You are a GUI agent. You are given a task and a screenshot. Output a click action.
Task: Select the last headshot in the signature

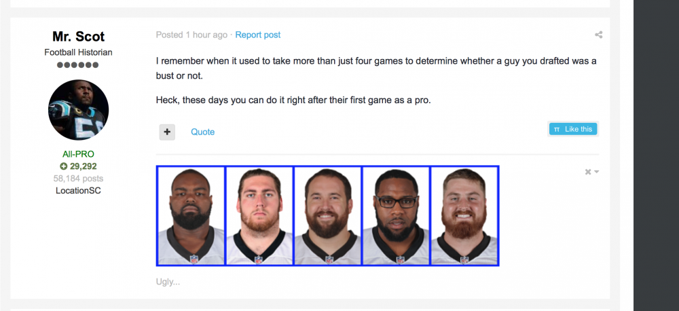pyautogui.click(x=465, y=216)
